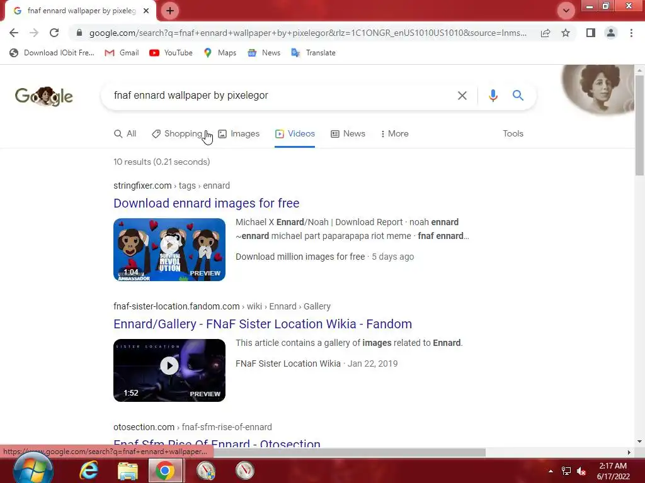Show hidden system tray icons

(551, 471)
